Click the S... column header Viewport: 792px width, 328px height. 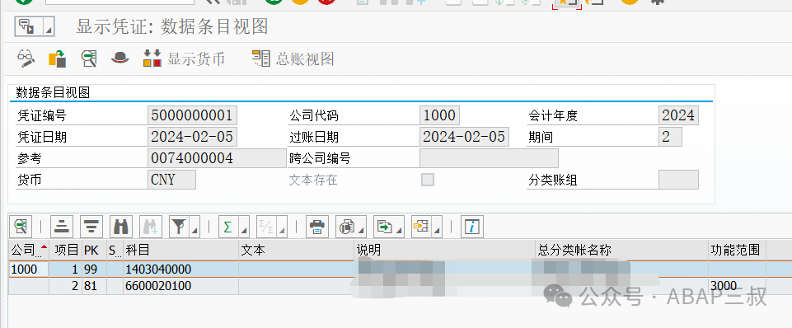click(115, 251)
